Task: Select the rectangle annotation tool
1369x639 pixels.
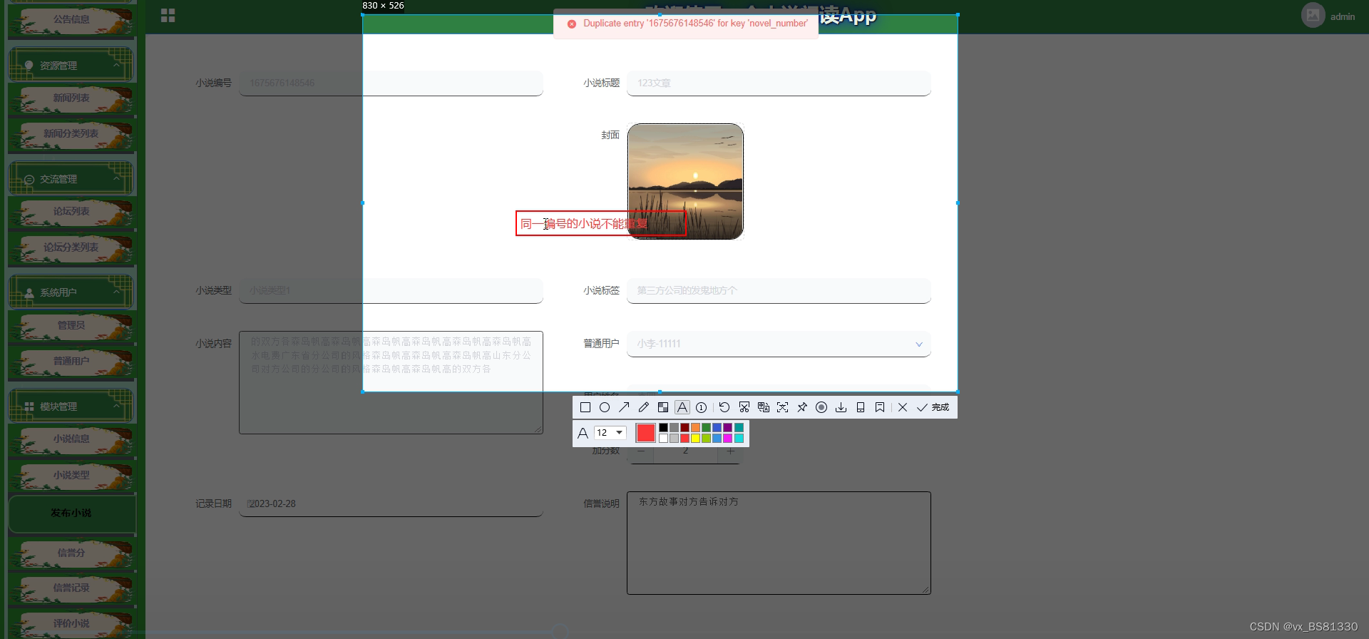Action: [585, 407]
